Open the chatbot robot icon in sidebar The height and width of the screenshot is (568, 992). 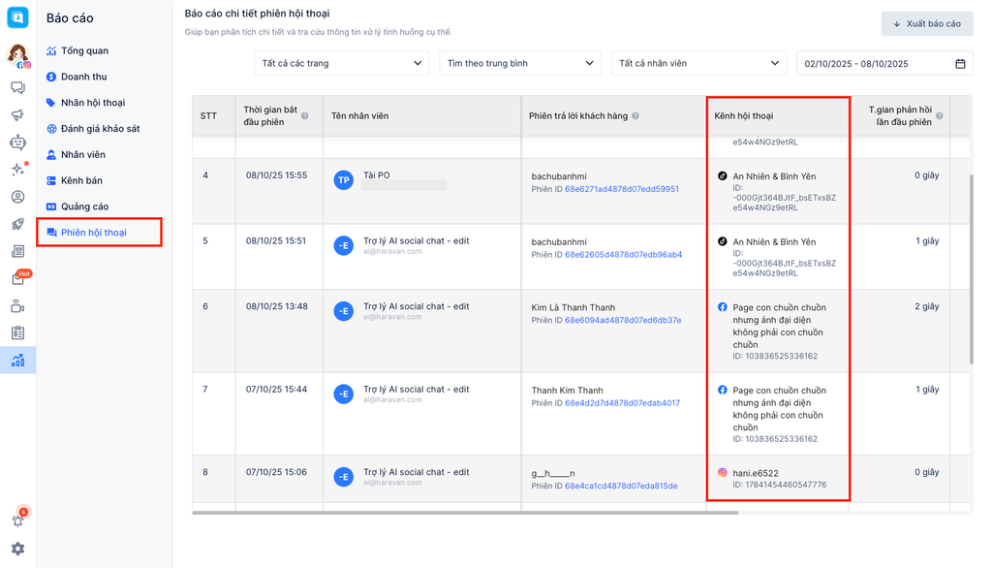pos(17,142)
